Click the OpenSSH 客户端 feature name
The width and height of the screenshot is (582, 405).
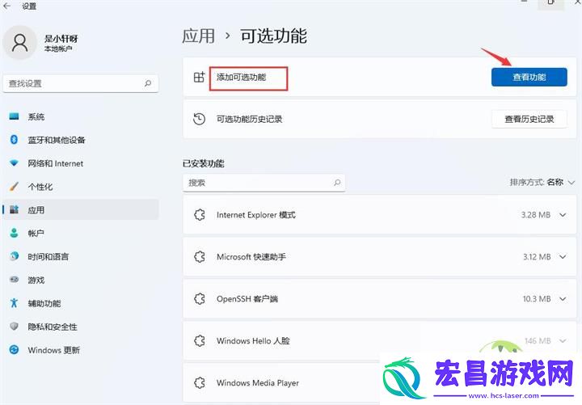[x=247, y=299]
